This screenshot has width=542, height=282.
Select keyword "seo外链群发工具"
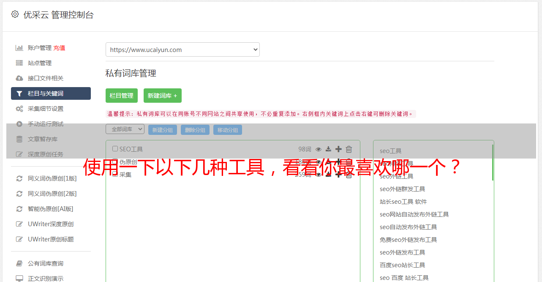tap(402, 189)
